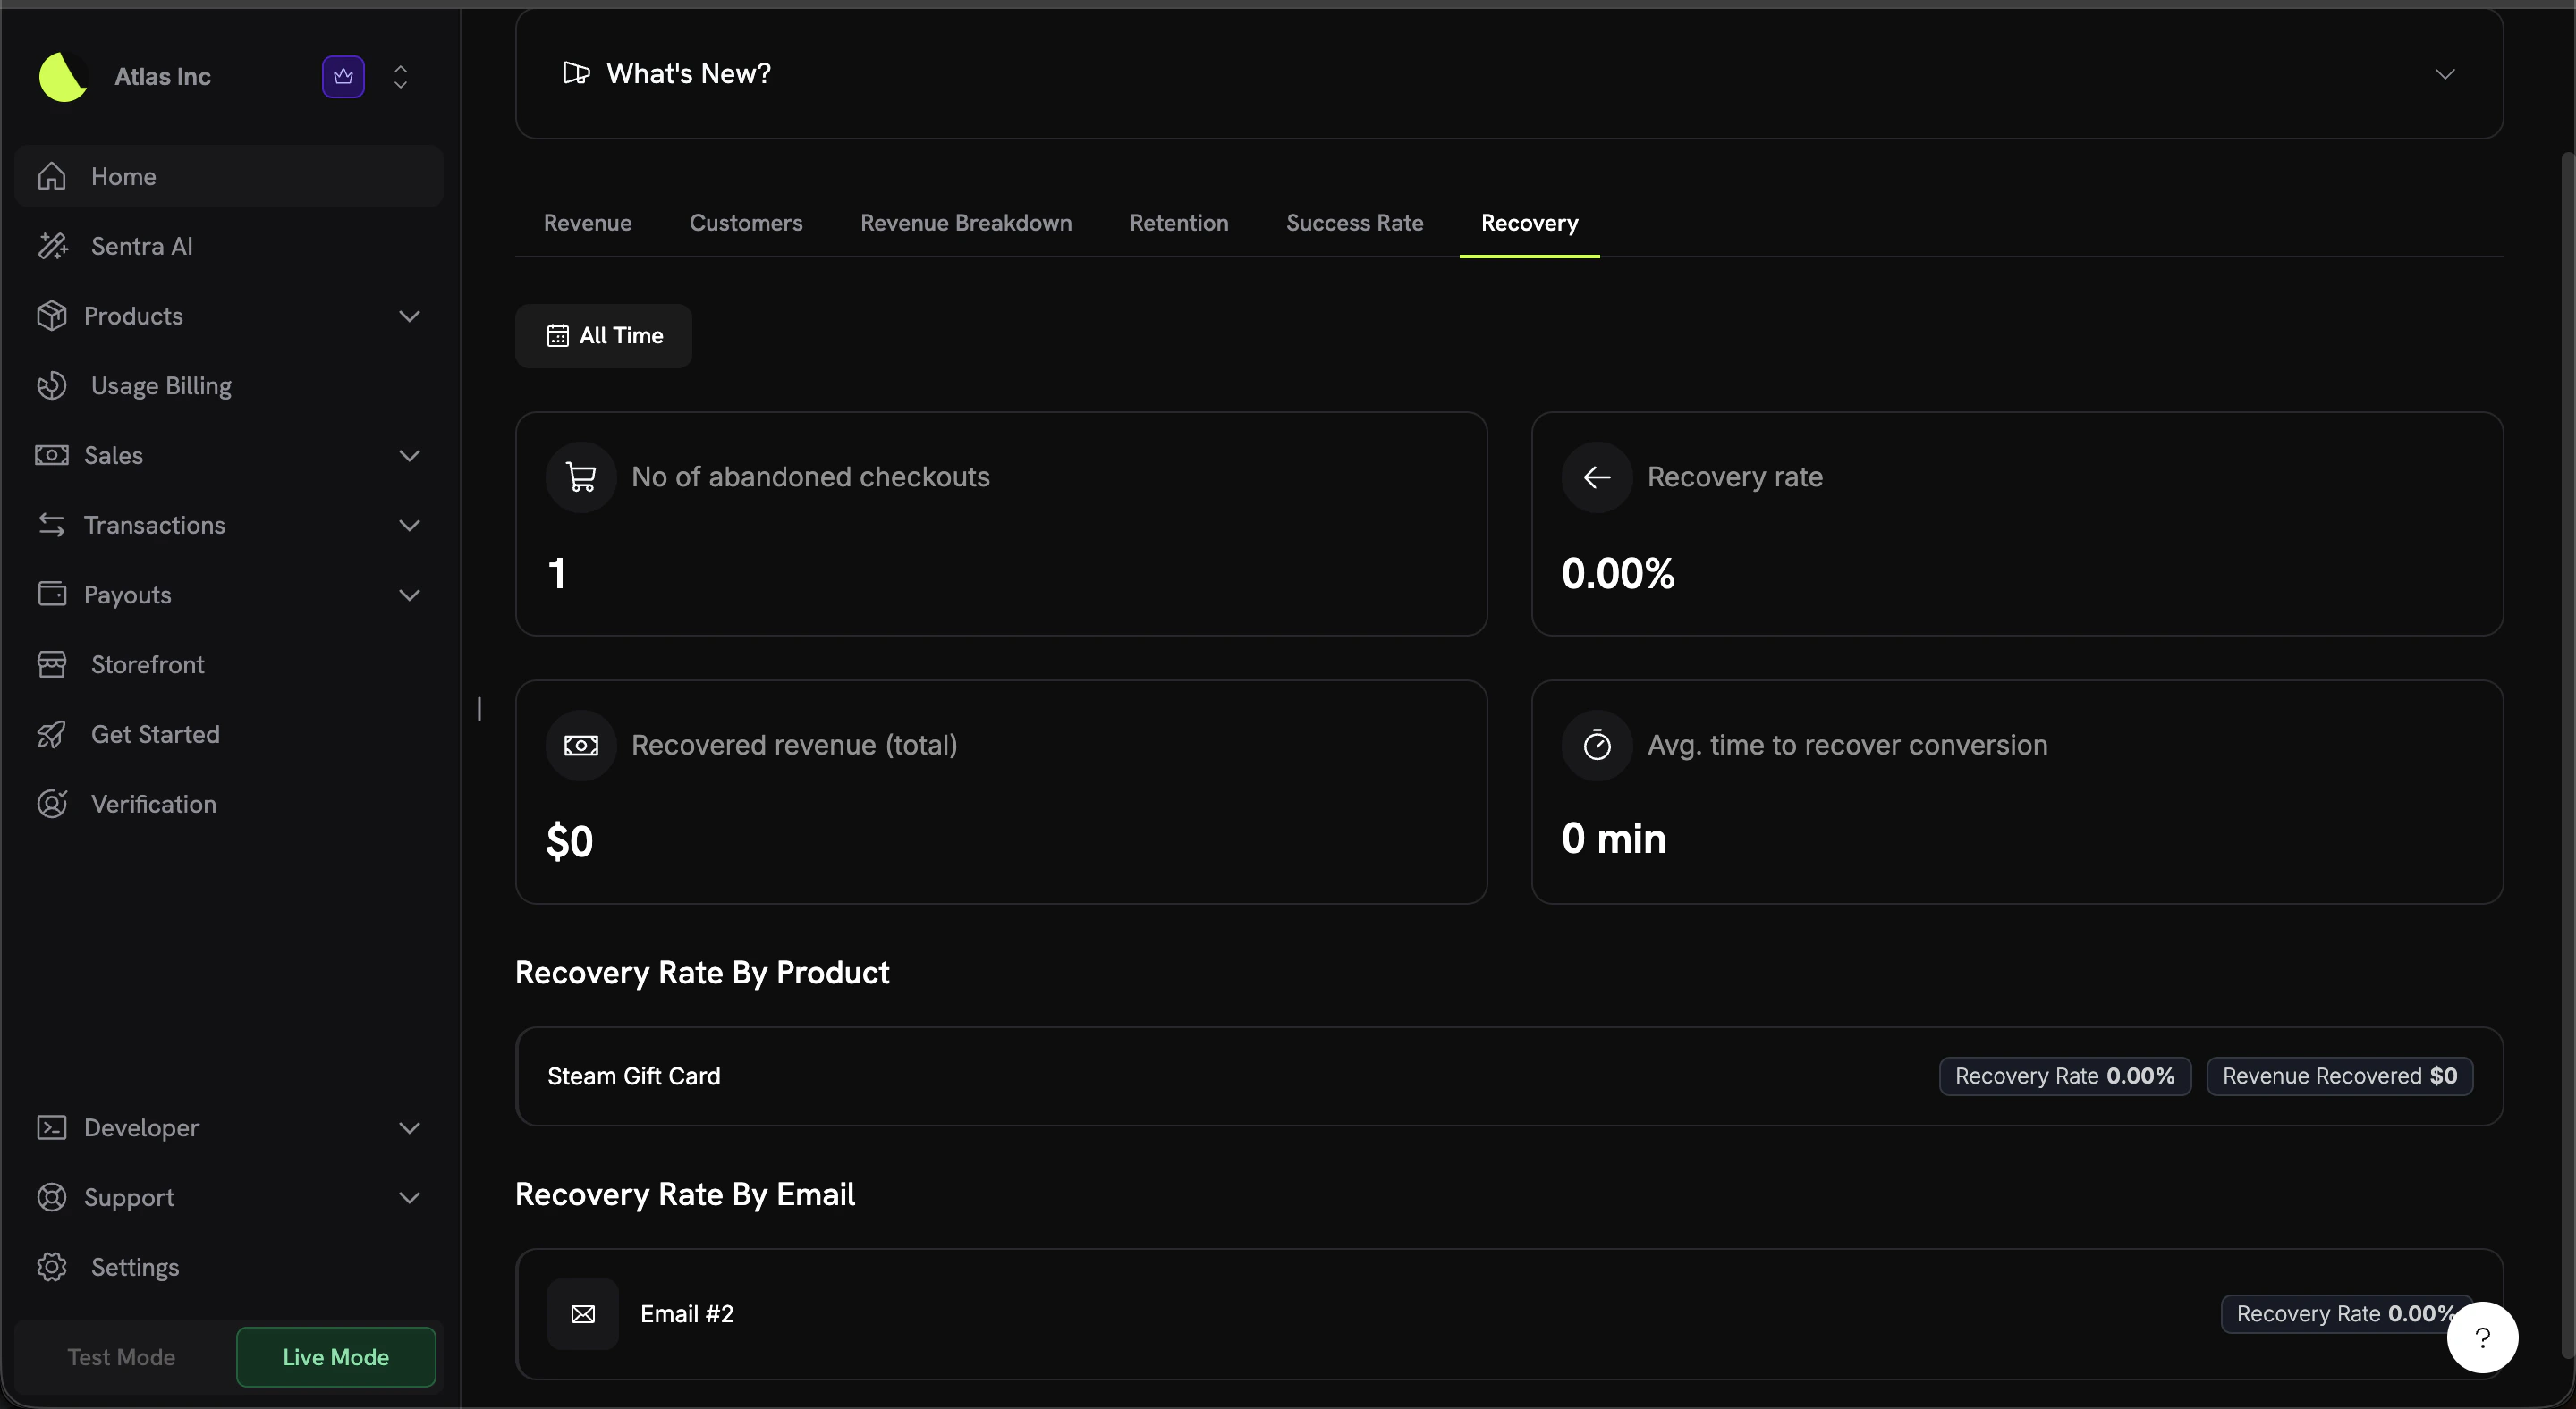Open Usage Billing
The width and height of the screenshot is (2576, 1409).
point(161,384)
